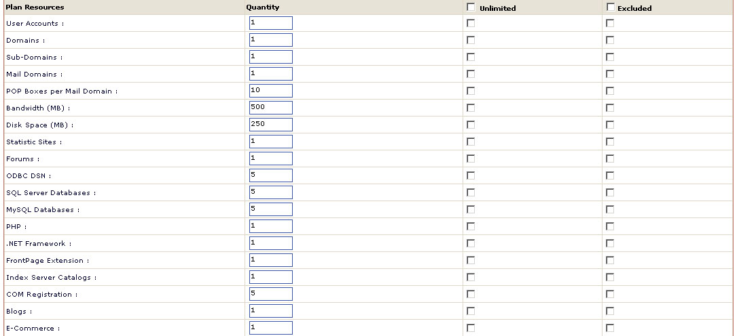The width and height of the screenshot is (737, 336).
Task: Mark Disk Space (MB) as Excluded
Action: click(609, 125)
